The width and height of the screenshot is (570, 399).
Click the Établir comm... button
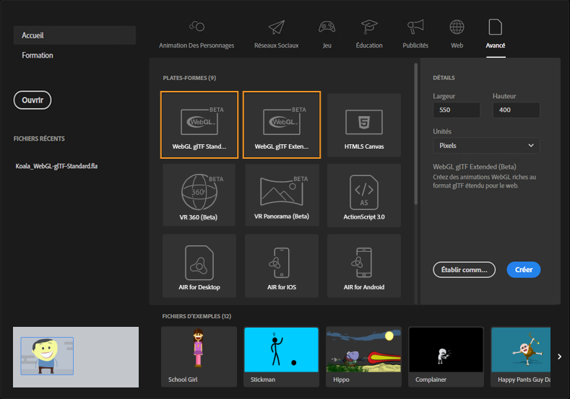tap(465, 270)
